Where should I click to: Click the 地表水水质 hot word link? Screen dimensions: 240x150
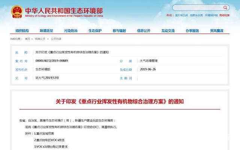point(196,15)
